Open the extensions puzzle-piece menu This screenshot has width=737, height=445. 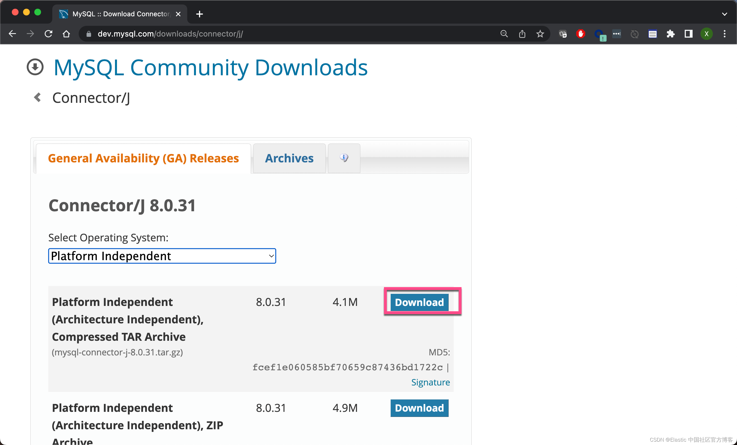tap(671, 34)
